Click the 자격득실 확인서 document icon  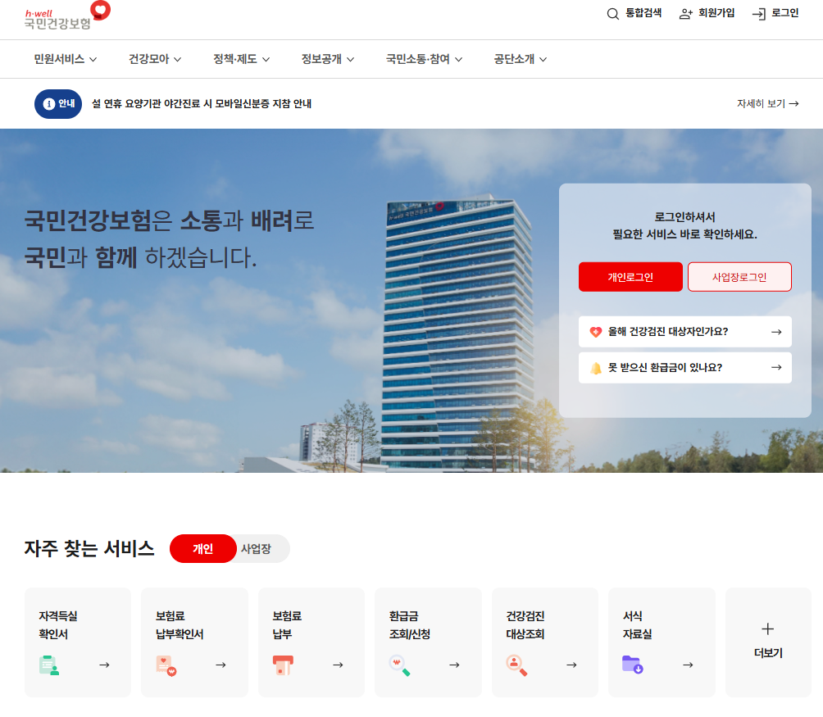pyautogui.click(x=49, y=665)
